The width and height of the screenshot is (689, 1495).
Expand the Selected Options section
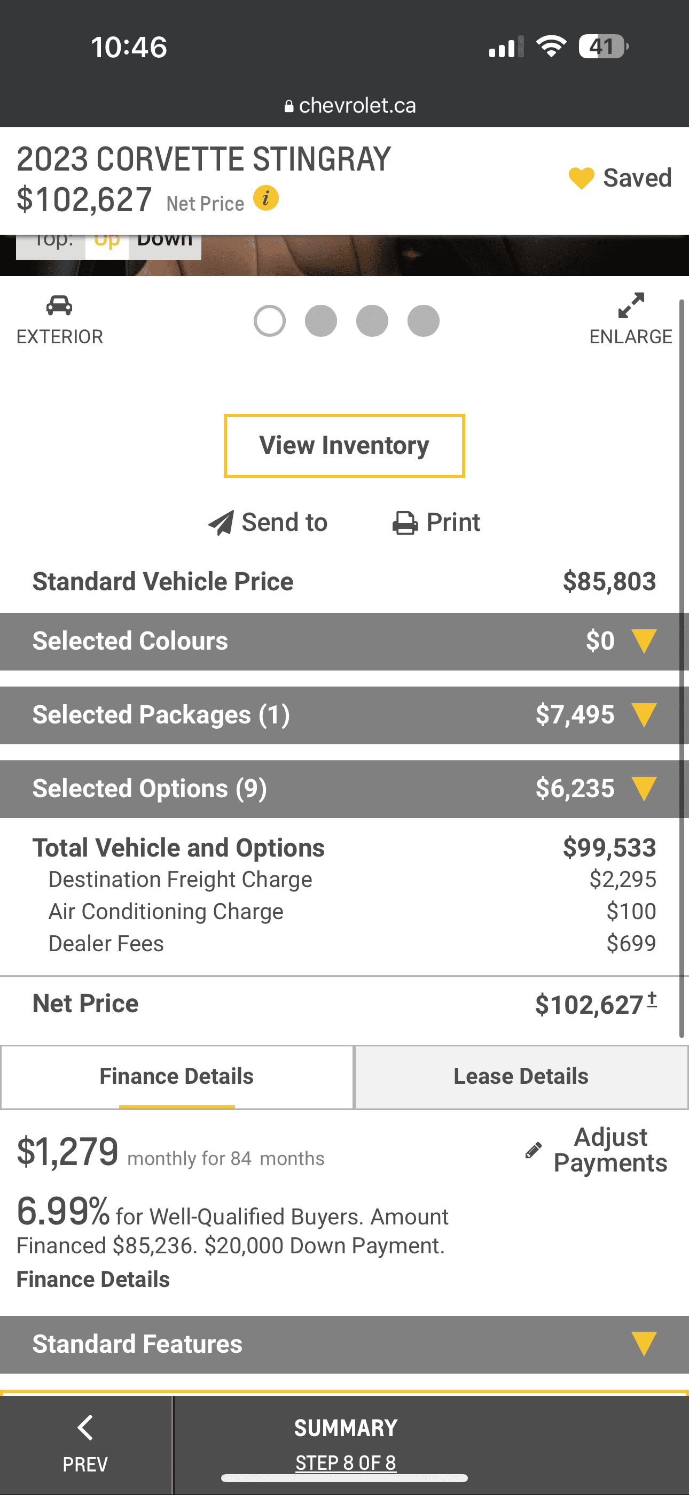[x=644, y=789]
